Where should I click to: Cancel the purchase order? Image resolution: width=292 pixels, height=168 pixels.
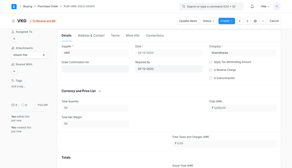click(274, 21)
